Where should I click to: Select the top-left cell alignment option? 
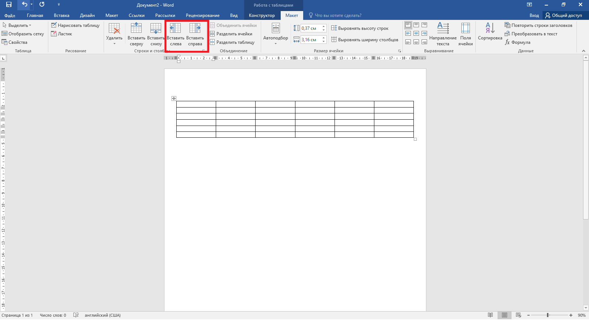408,25
